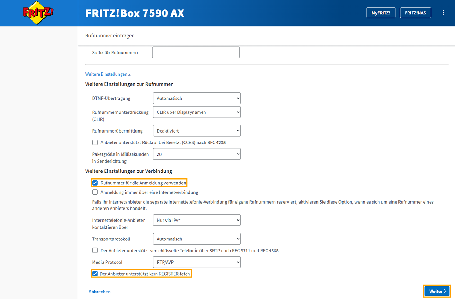Image resolution: width=455 pixels, height=299 pixels.
Task: Open the MyFRITZ! page
Action: coord(381,13)
